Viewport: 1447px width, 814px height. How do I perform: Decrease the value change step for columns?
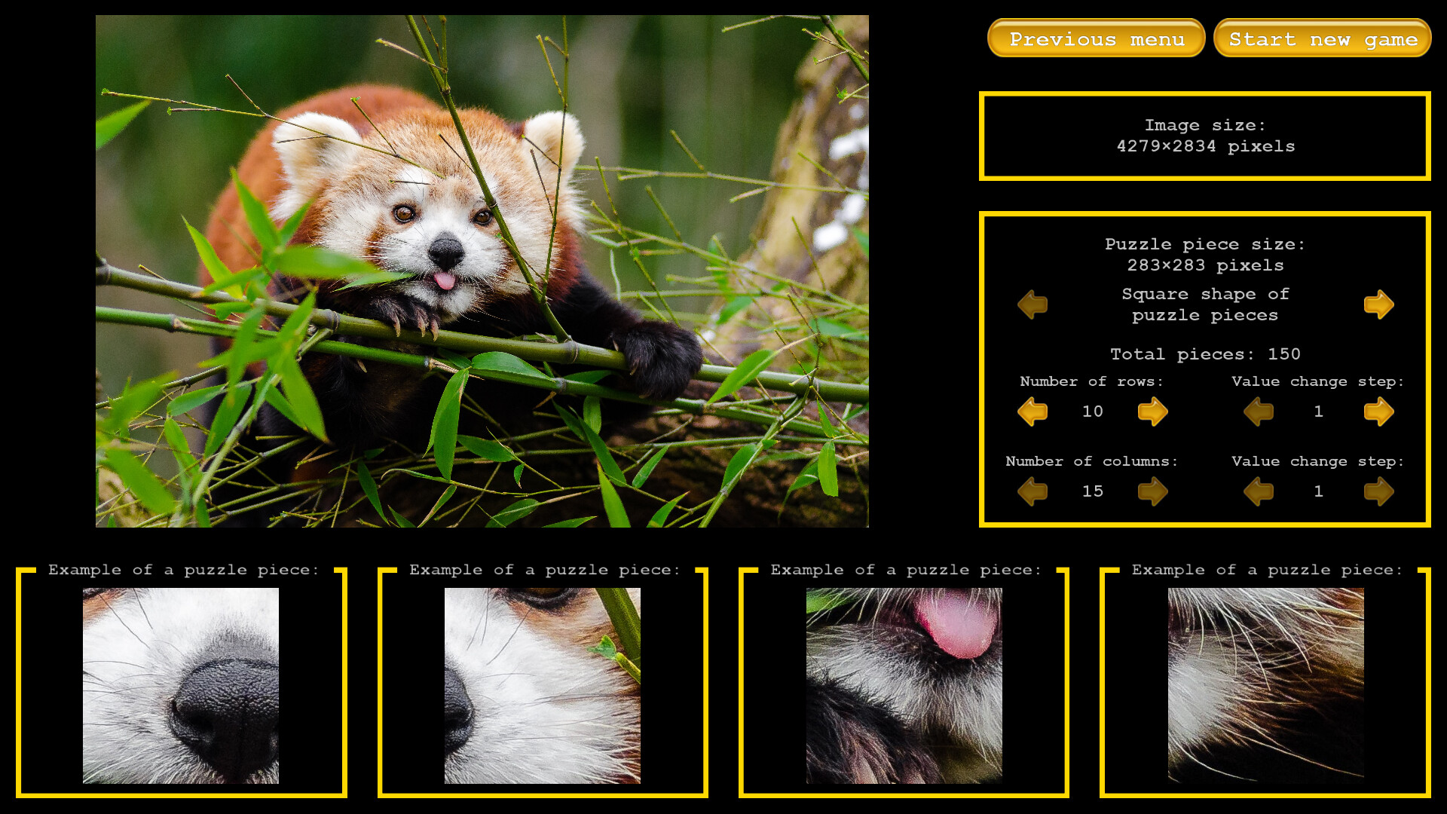(1258, 491)
